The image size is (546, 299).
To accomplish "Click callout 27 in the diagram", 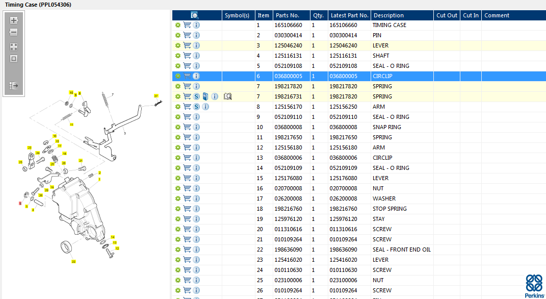I will (157, 96).
